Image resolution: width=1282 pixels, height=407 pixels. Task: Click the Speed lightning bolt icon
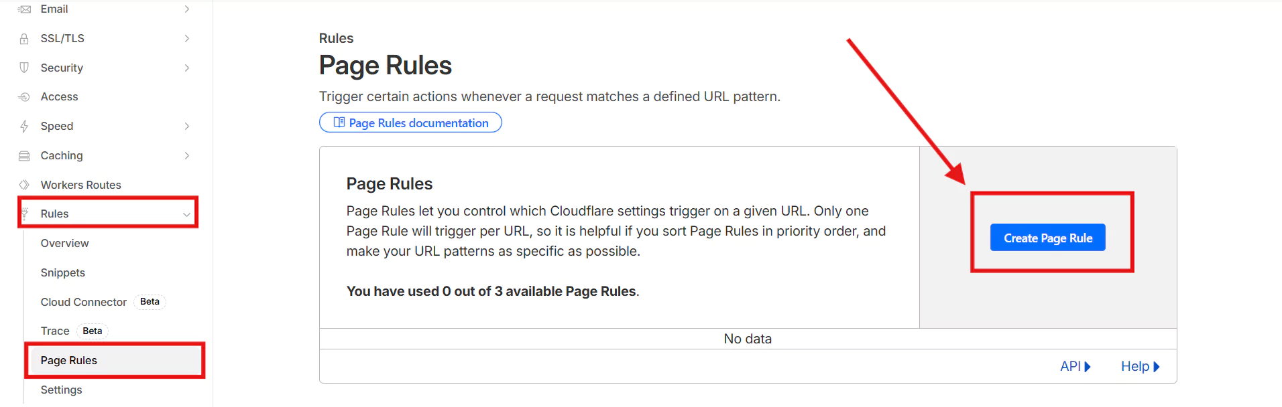coord(24,127)
